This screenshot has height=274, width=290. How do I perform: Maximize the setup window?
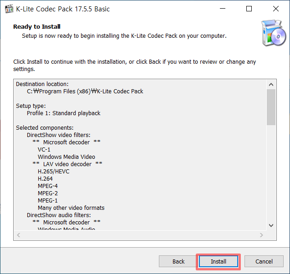pyautogui.click(x=249, y=9)
